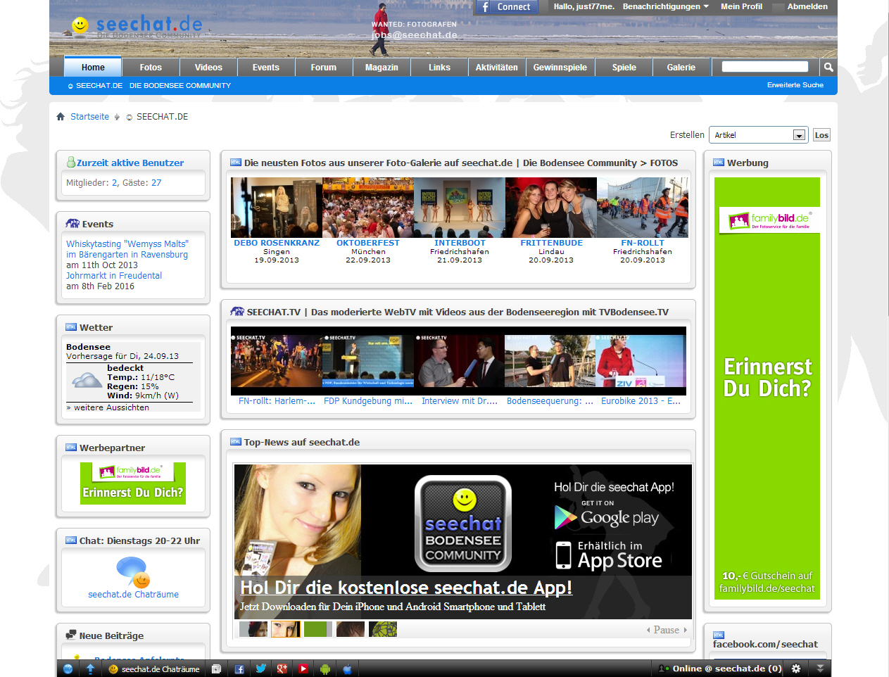Click the blue up-arrow icon in bottom bar
The height and width of the screenshot is (677, 889).
tap(90, 669)
